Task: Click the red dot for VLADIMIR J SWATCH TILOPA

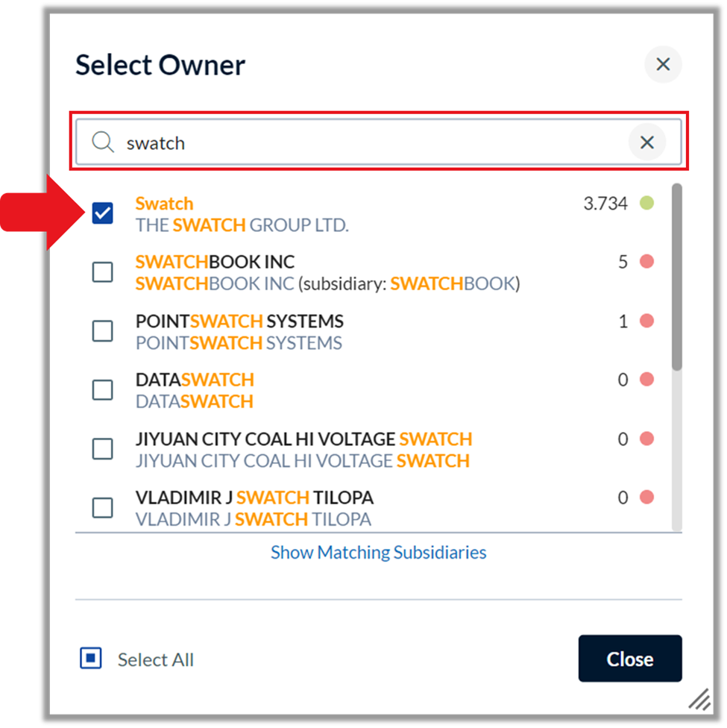Action: pyautogui.click(x=646, y=498)
